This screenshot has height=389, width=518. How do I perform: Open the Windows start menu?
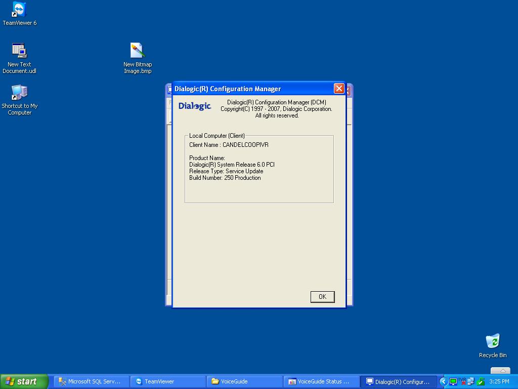pyautogui.click(x=24, y=382)
